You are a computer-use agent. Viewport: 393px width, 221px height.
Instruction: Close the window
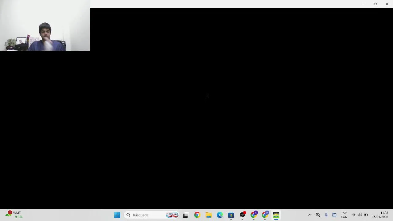[387, 4]
